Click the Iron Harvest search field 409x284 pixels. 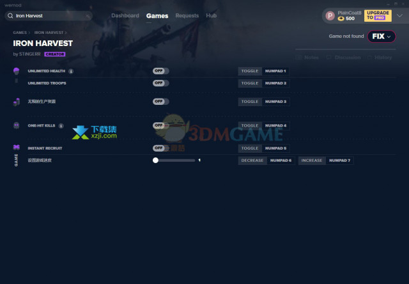[49, 16]
